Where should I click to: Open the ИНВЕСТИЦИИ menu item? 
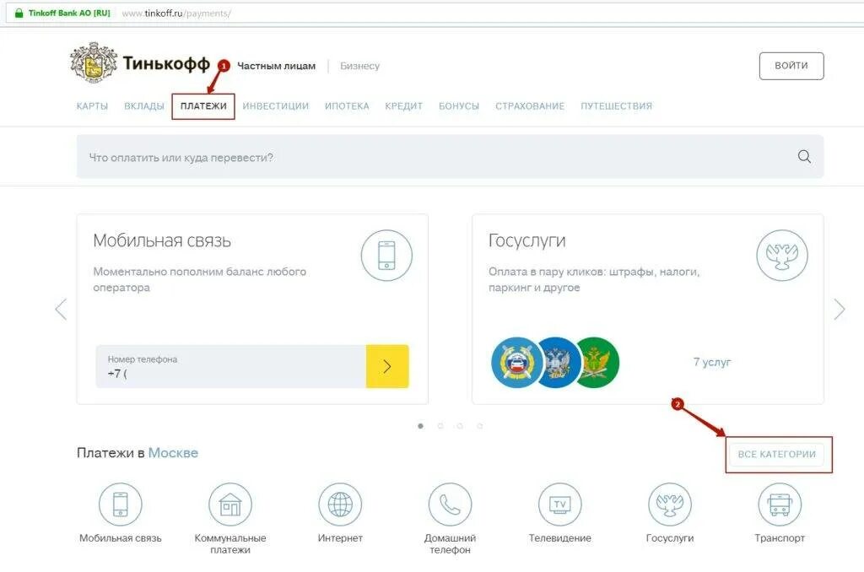point(276,105)
